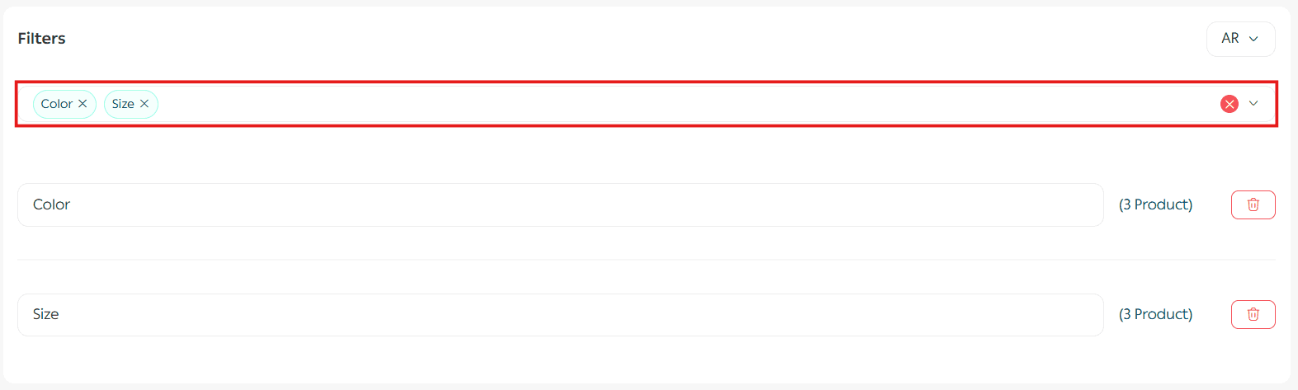1298x390 pixels.
Task: Click the Size chip label text
Action: 123,104
